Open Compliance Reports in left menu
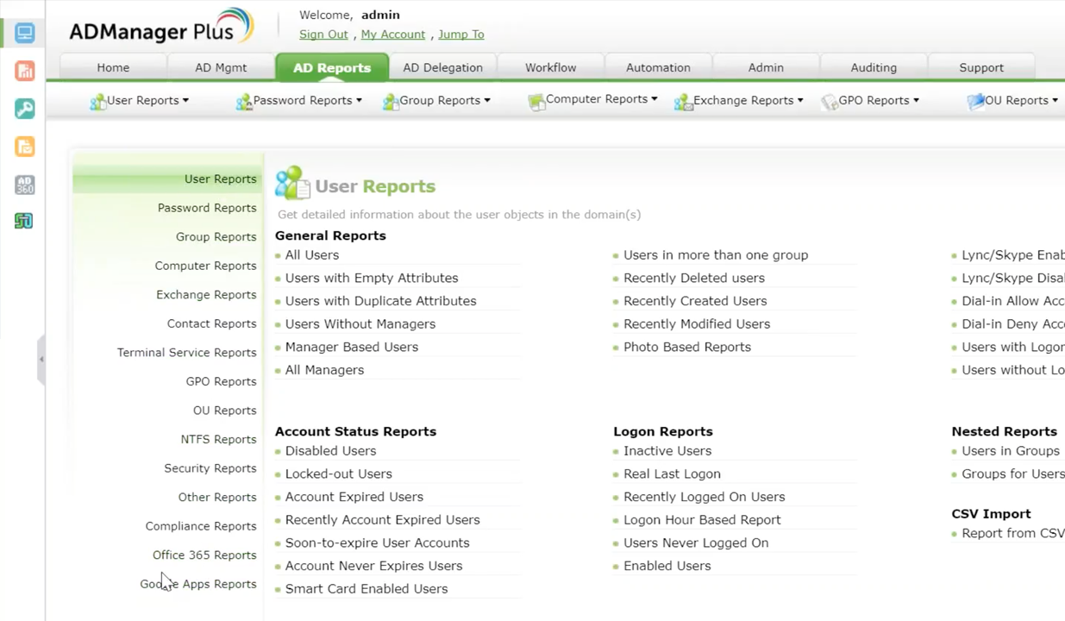The height and width of the screenshot is (621, 1065). click(x=201, y=526)
